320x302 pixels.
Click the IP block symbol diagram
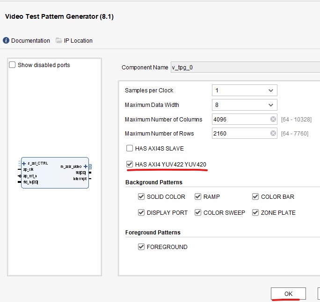coord(55,173)
